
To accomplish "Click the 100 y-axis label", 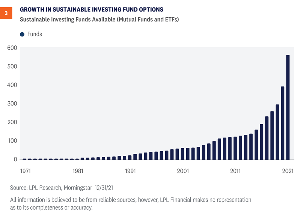I will pos(12,141).
